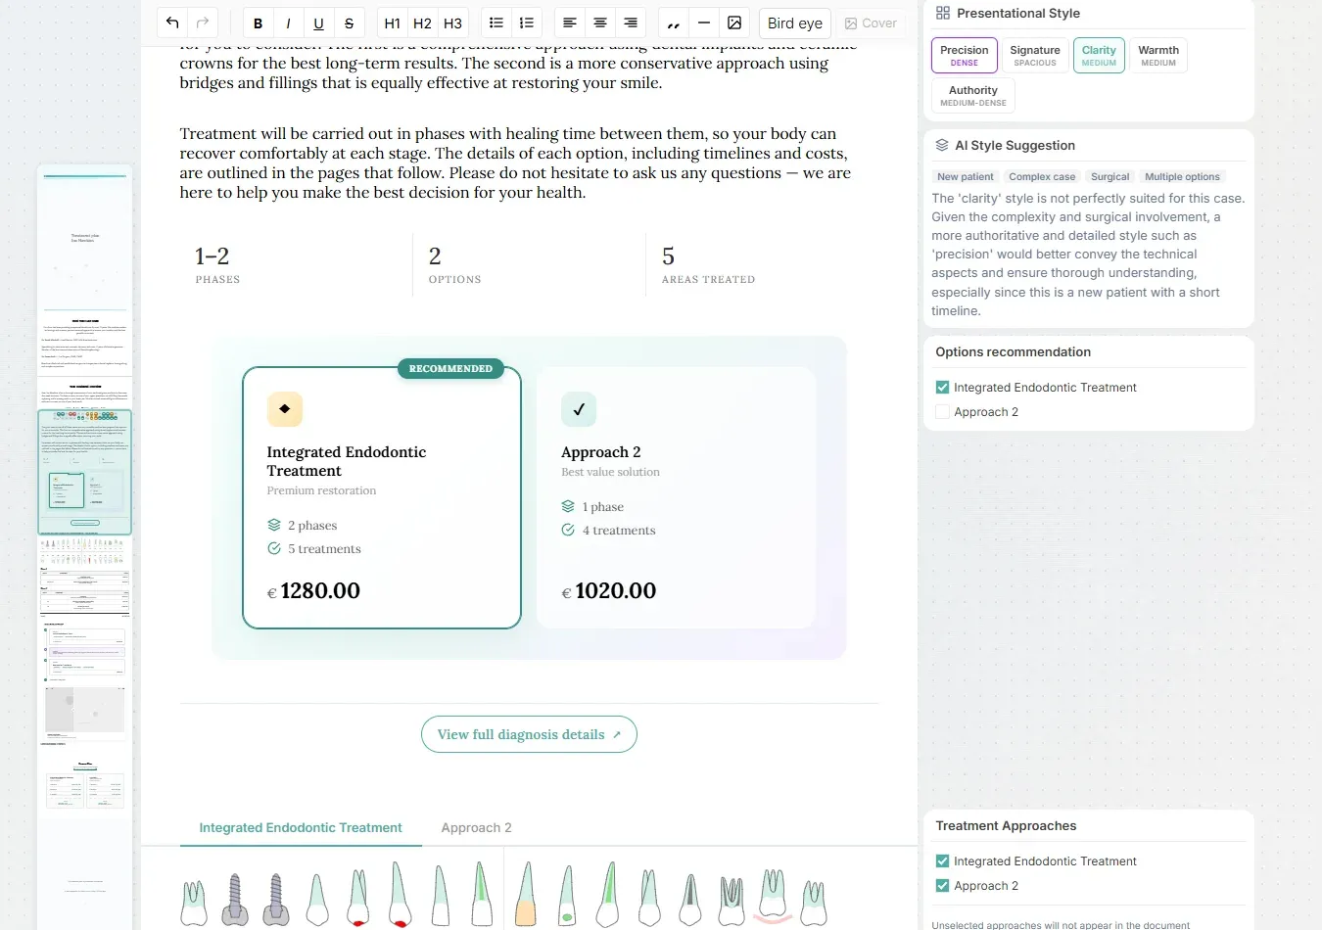Insert a bulleted list
The height and width of the screenshot is (930, 1322).
point(496,23)
